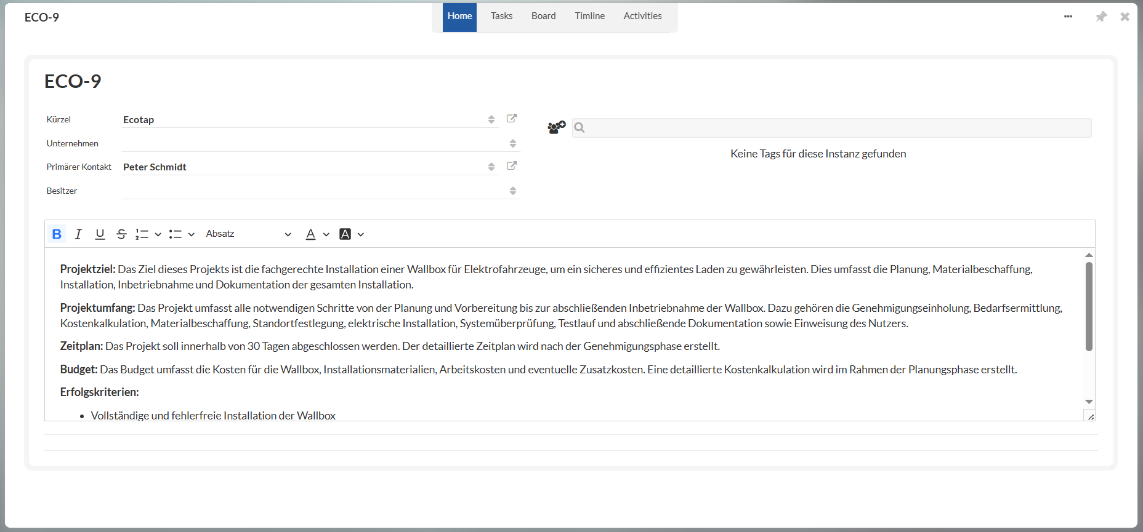The width and height of the screenshot is (1143, 532).
Task: Expand numbered list style options arrow
Action: click(158, 234)
